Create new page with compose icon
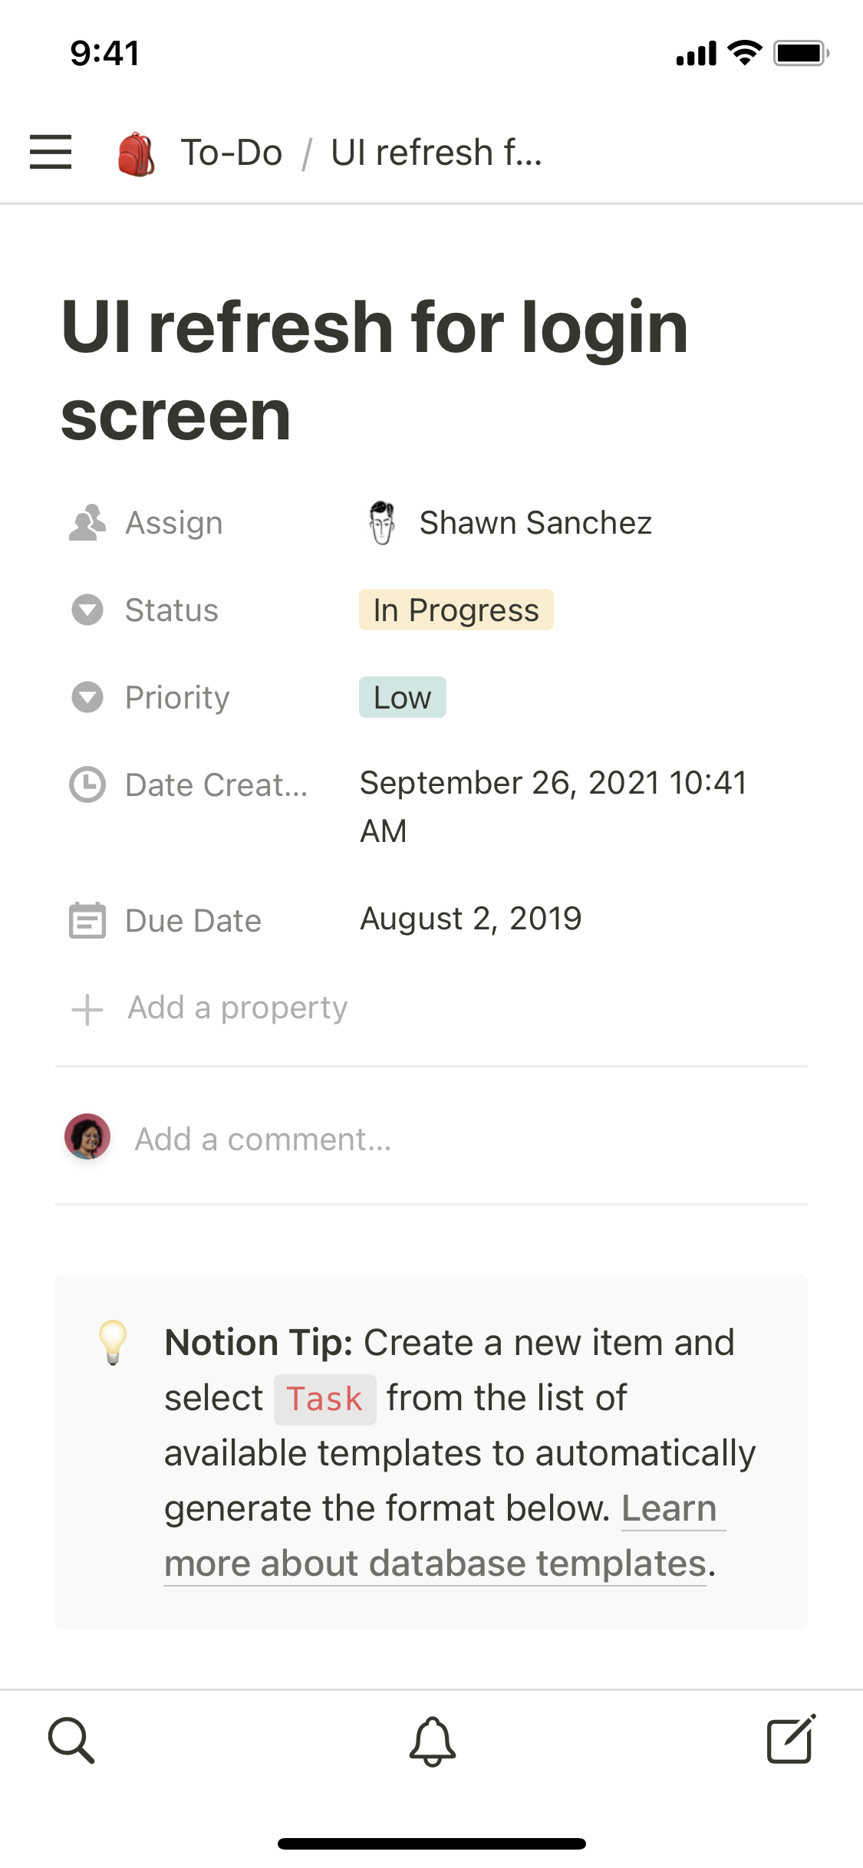The height and width of the screenshot is (1868, 863). click(790, 1739)
